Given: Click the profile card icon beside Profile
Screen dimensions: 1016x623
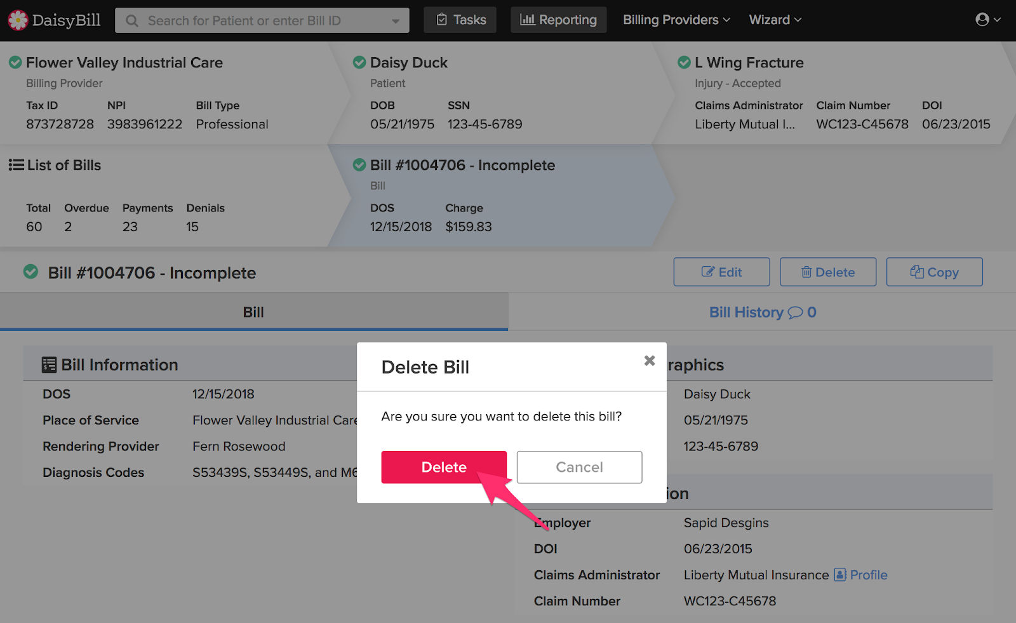Looking at the screenshot, I should pos(840,575).
